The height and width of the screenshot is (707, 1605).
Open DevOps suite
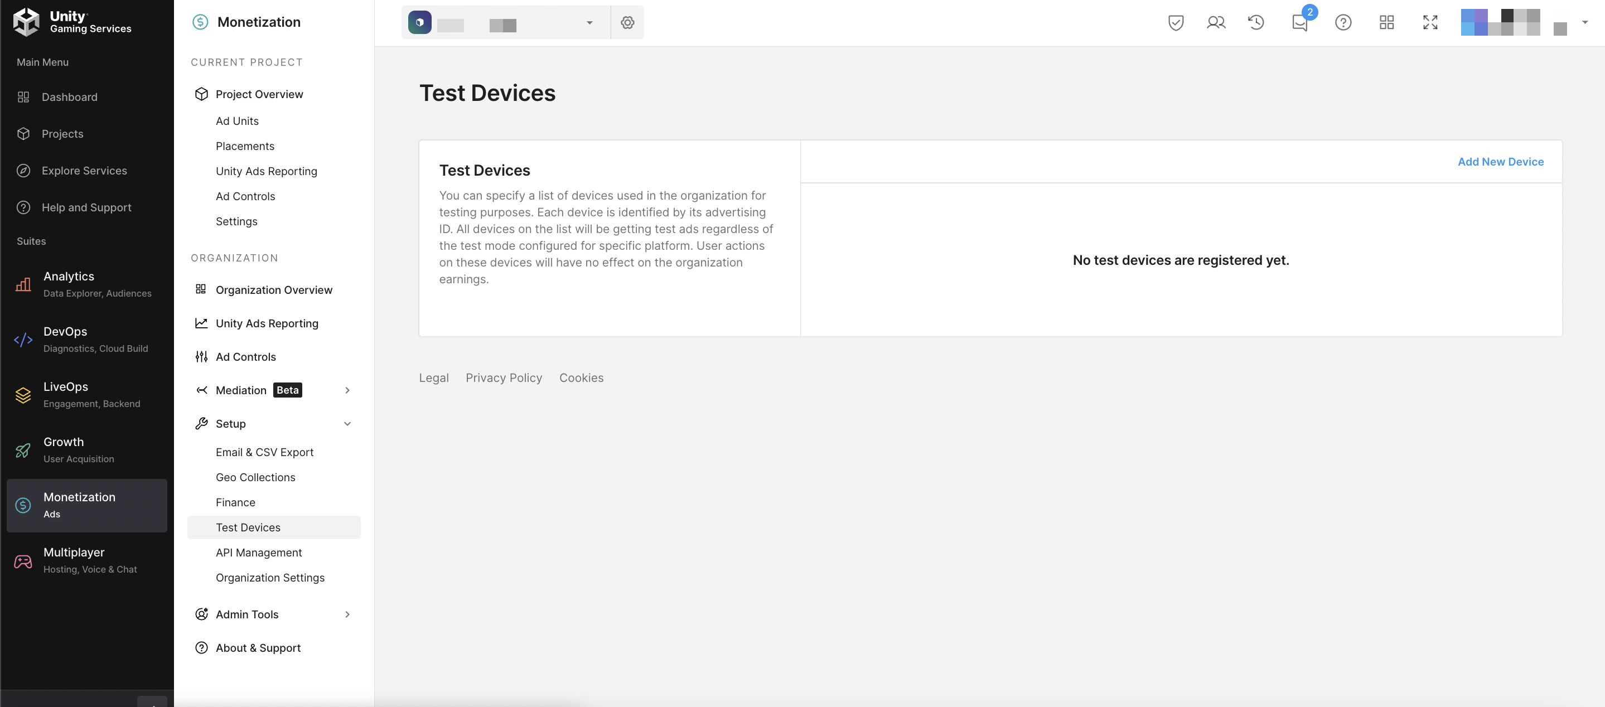click(86, 340)
